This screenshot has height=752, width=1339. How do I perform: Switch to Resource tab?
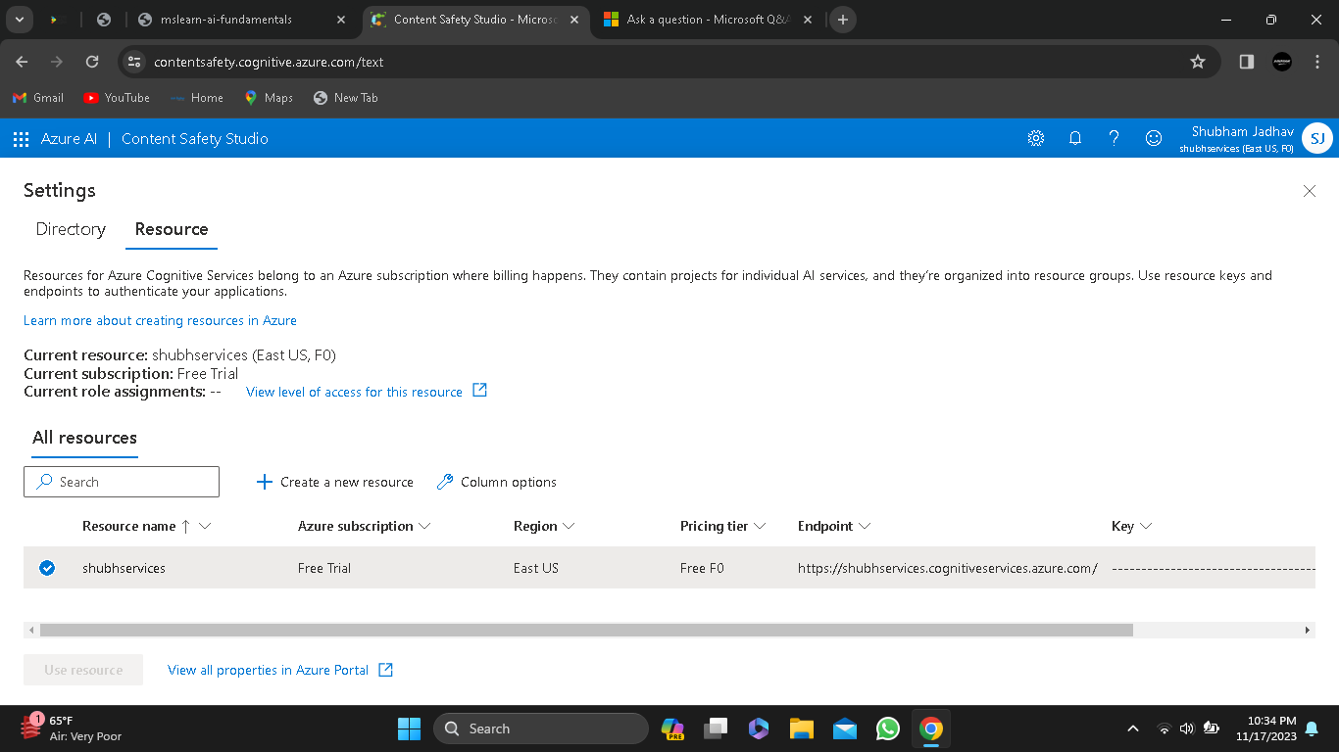point(172,229)
